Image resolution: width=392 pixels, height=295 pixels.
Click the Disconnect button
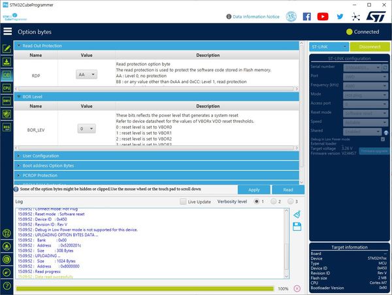[x=370, y=47]
